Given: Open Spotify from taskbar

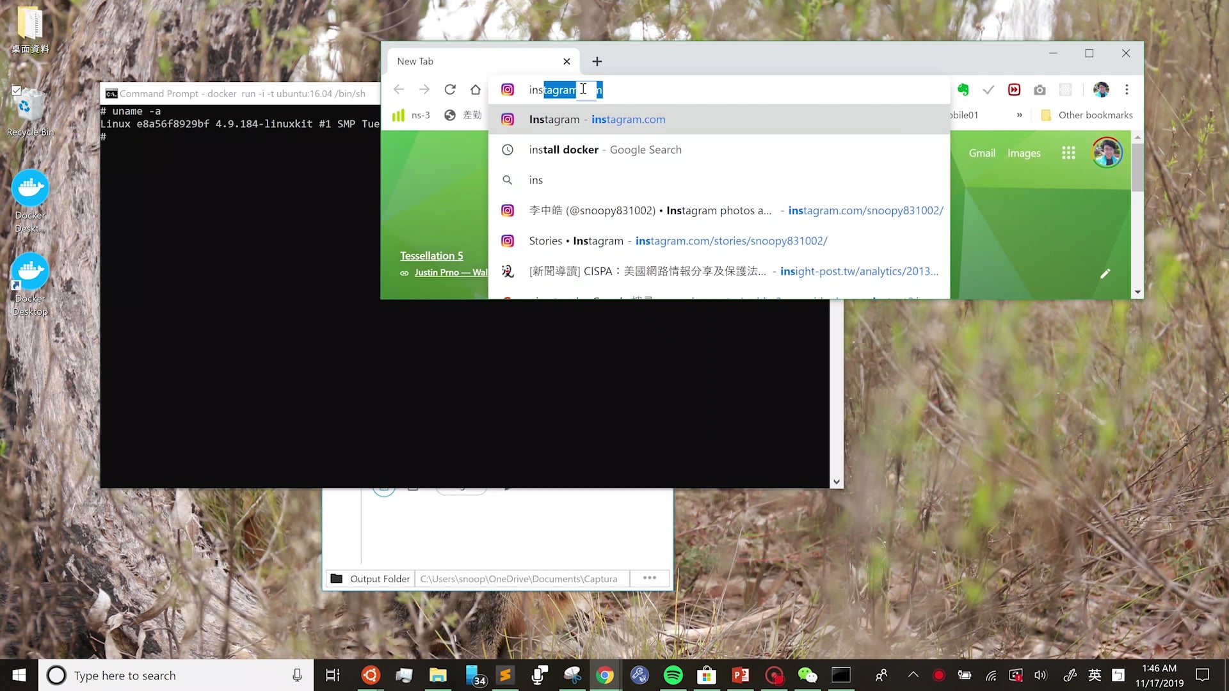Looking at the screenshot, I should point(673,675).
